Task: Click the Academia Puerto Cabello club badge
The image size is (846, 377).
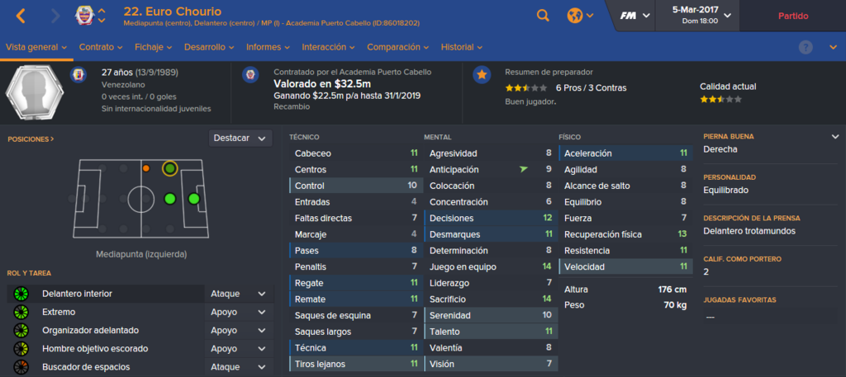Action: coord(250,74)
